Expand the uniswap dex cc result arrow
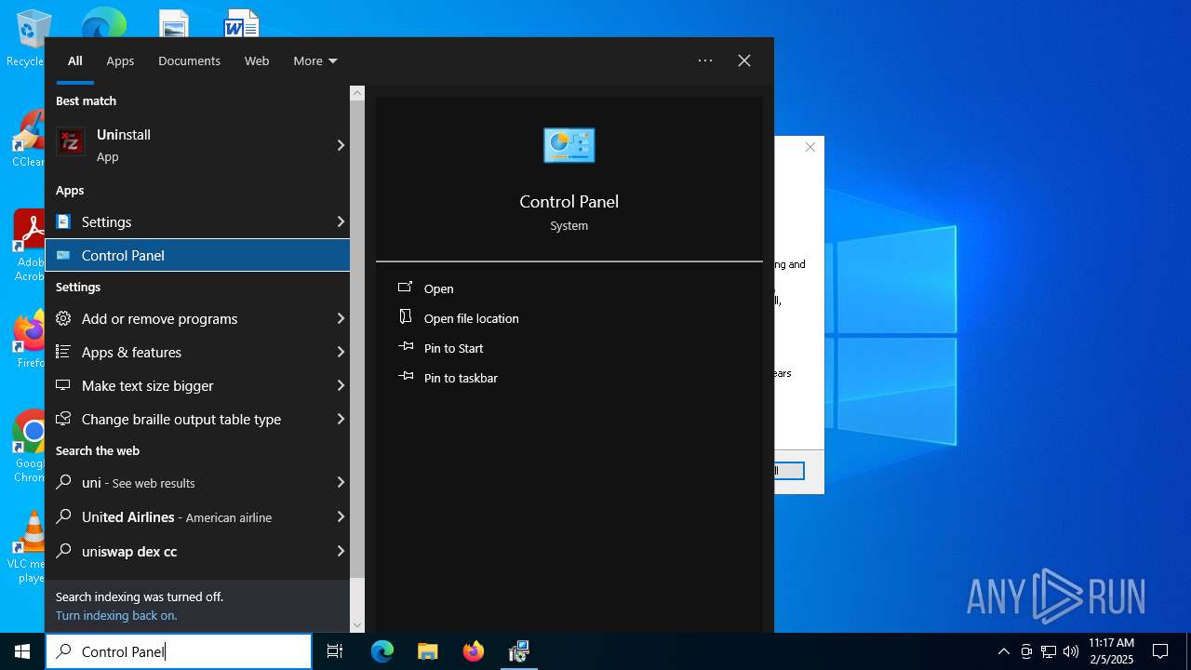The height and width of the screenshot is (670, 1191). coord(341,551)
